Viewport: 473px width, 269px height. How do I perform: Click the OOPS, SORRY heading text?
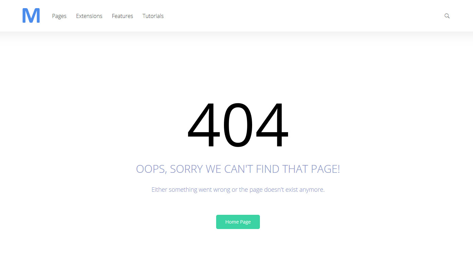point(238,169)
